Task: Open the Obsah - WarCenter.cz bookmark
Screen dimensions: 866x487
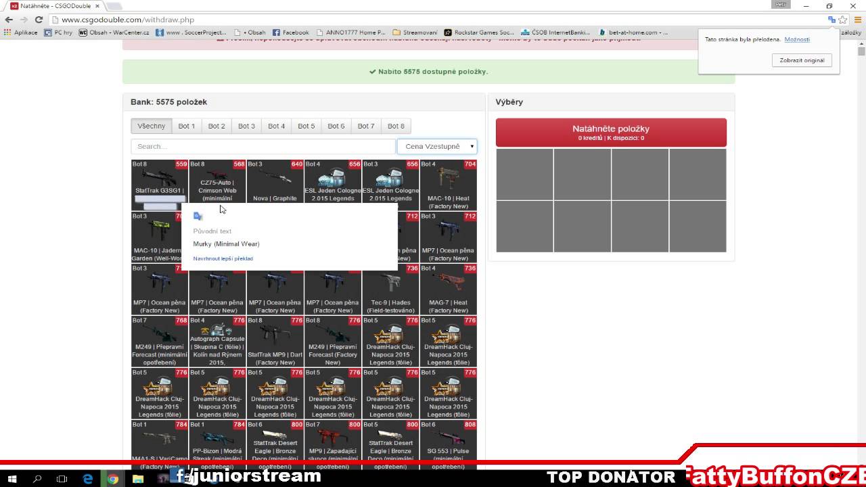Action: [114, 32]
